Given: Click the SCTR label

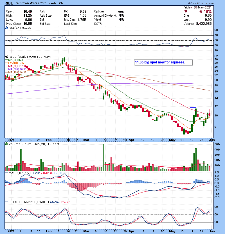Looking at the screenshot, I should (x=98, y=24).
